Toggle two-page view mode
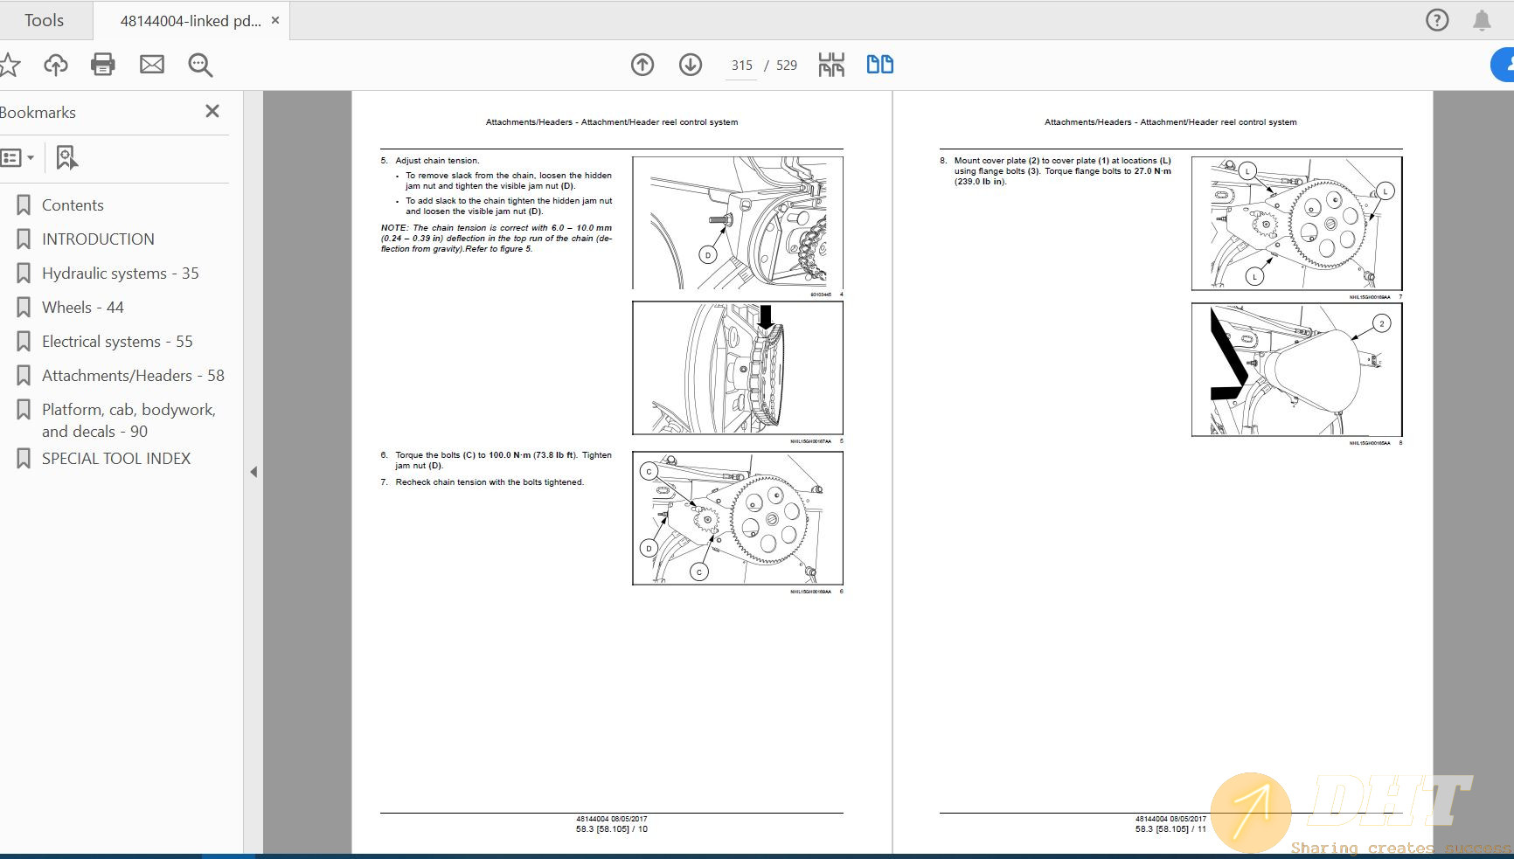The image size is (1514, 859). 879,65
